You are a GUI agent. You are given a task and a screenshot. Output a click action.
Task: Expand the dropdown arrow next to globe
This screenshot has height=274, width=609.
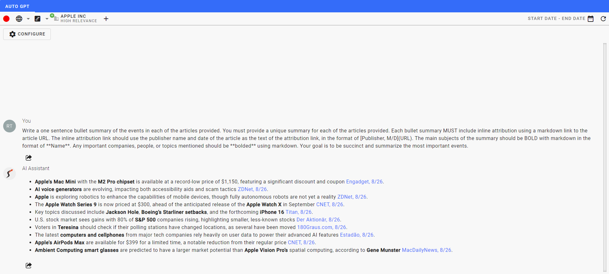(x=28, y=19)
